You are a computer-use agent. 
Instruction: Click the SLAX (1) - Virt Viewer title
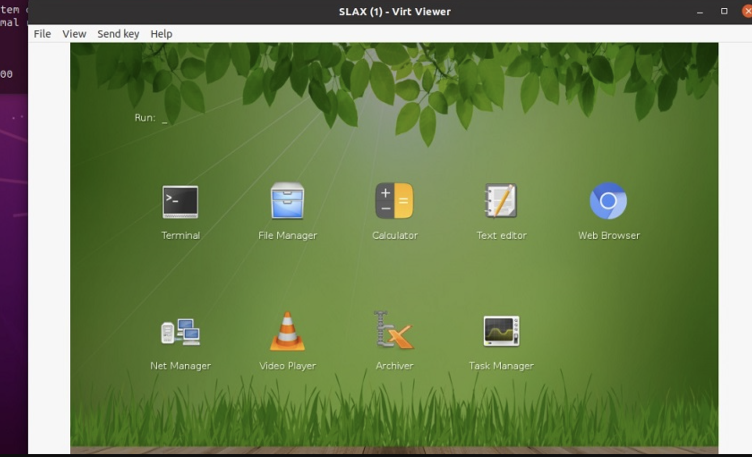pyautogui.click(x=394, y=12)
